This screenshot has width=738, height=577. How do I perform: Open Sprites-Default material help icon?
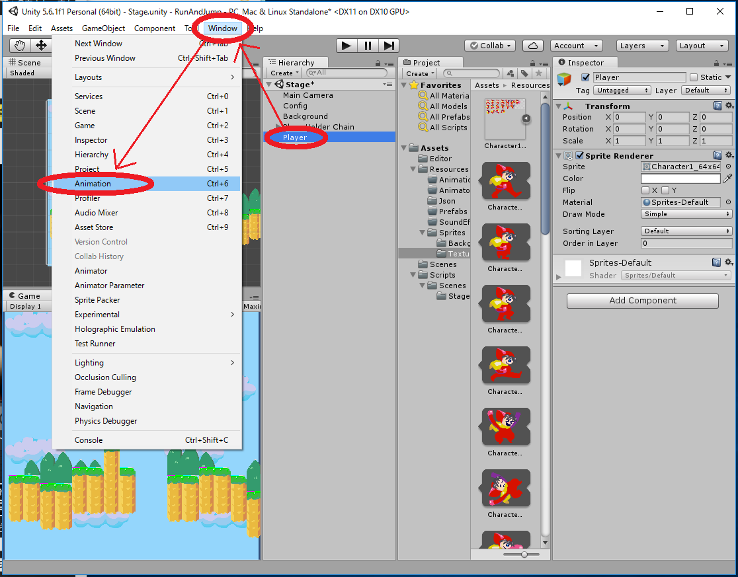coord(716,262)
